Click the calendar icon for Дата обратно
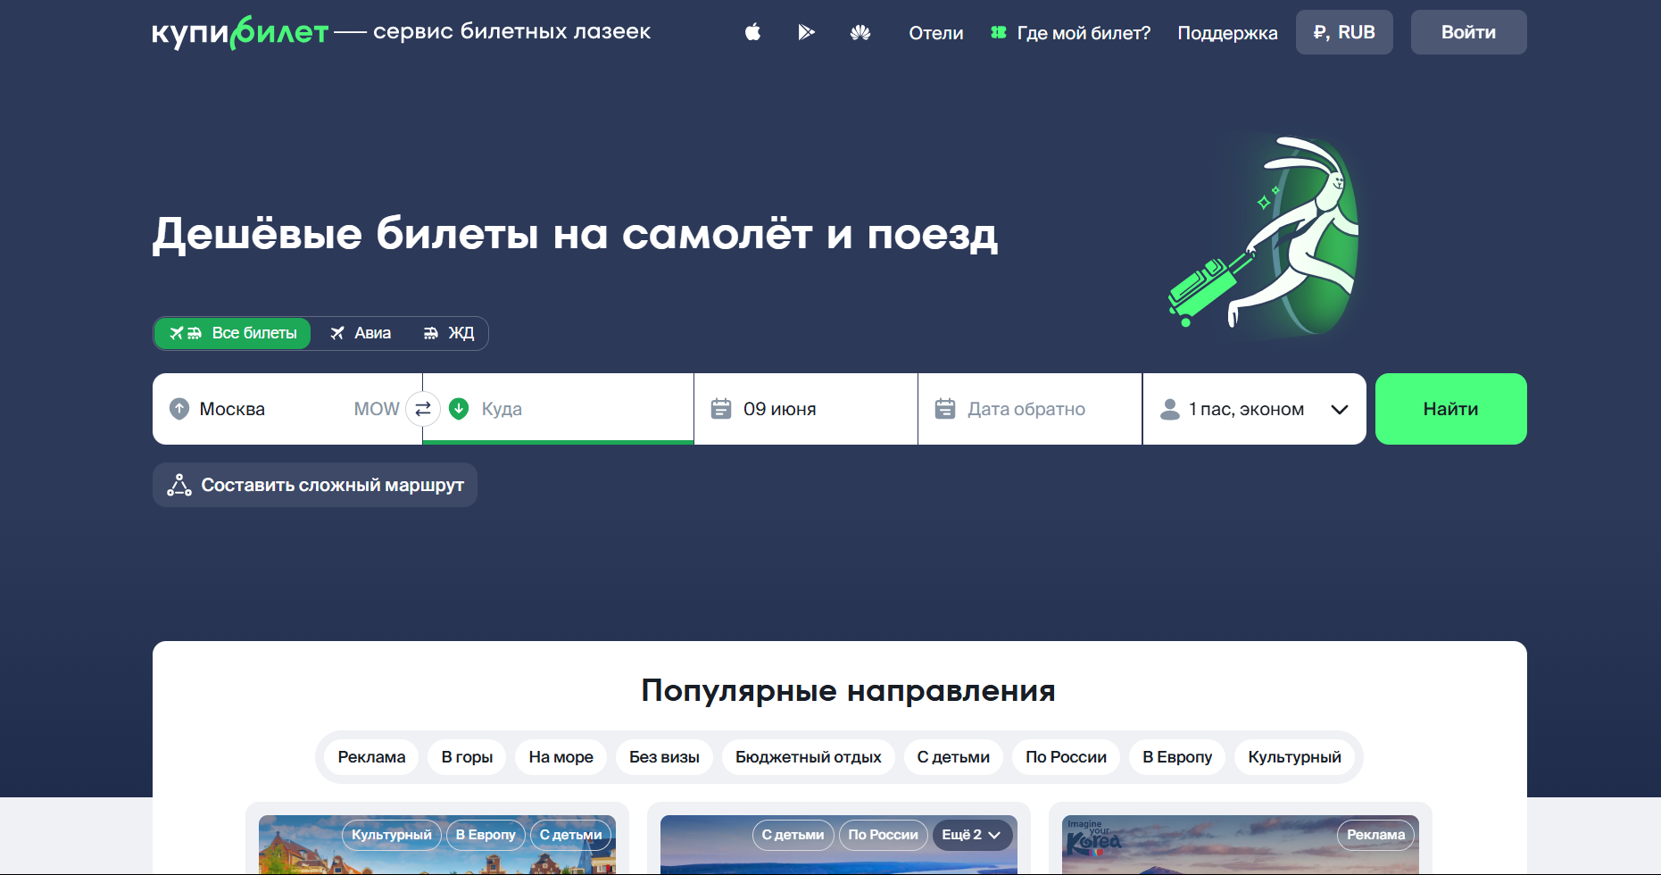 945,409
